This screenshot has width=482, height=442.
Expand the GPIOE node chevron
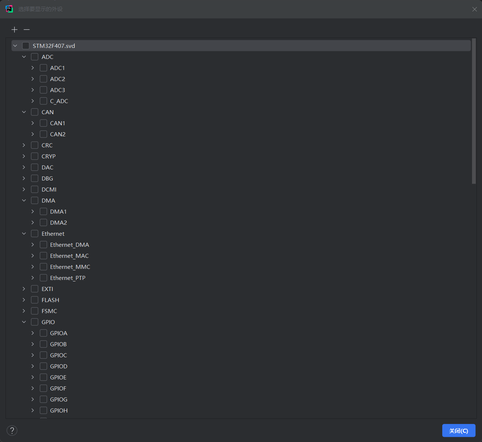point(33,377)
